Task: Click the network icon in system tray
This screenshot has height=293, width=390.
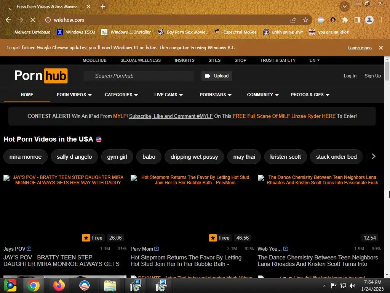Action: pyautogui.click(x=343, y=285)
